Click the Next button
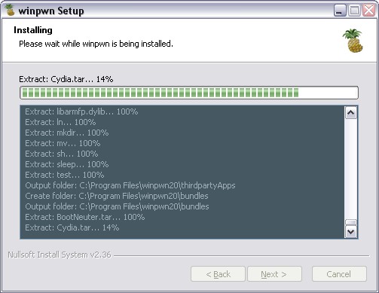Screen dimensions: 379x293 pyautogui.click(x=274, y=274)
